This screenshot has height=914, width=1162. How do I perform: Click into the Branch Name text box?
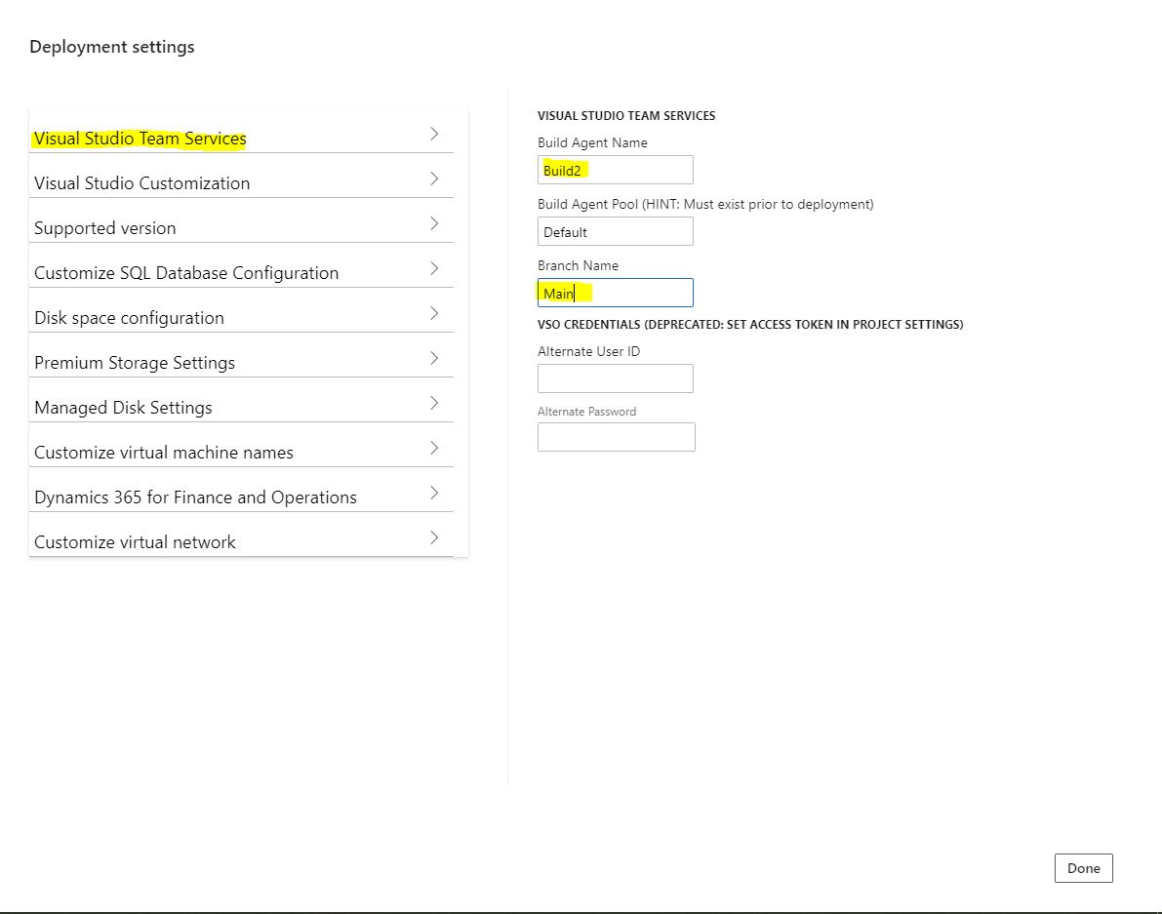pos(615,293)
